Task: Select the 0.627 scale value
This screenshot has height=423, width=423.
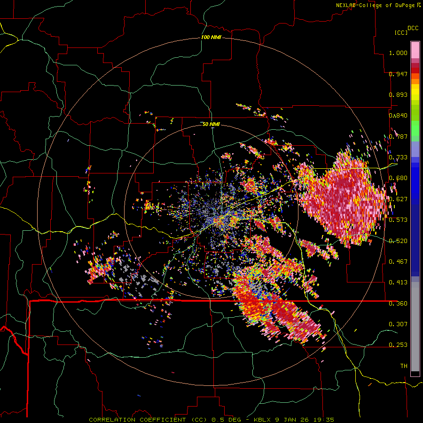Action: [398, 199]
